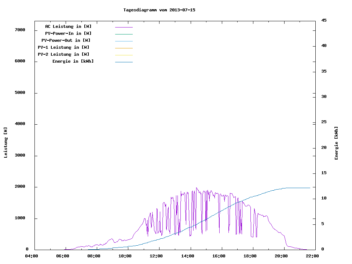Click the 25 value on the right axis
This screenshot has width=352, height=264.
(x=324, y=122)
